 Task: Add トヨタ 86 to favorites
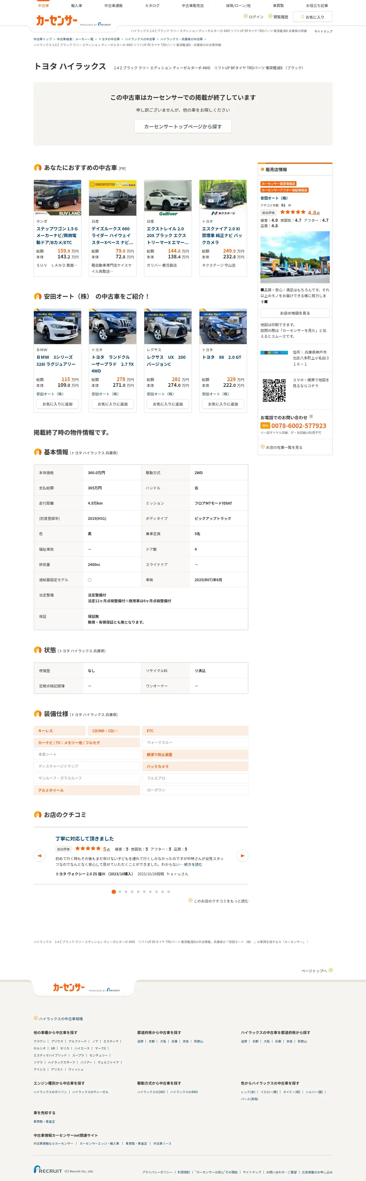pyautogui.click(x=223, y=404)
